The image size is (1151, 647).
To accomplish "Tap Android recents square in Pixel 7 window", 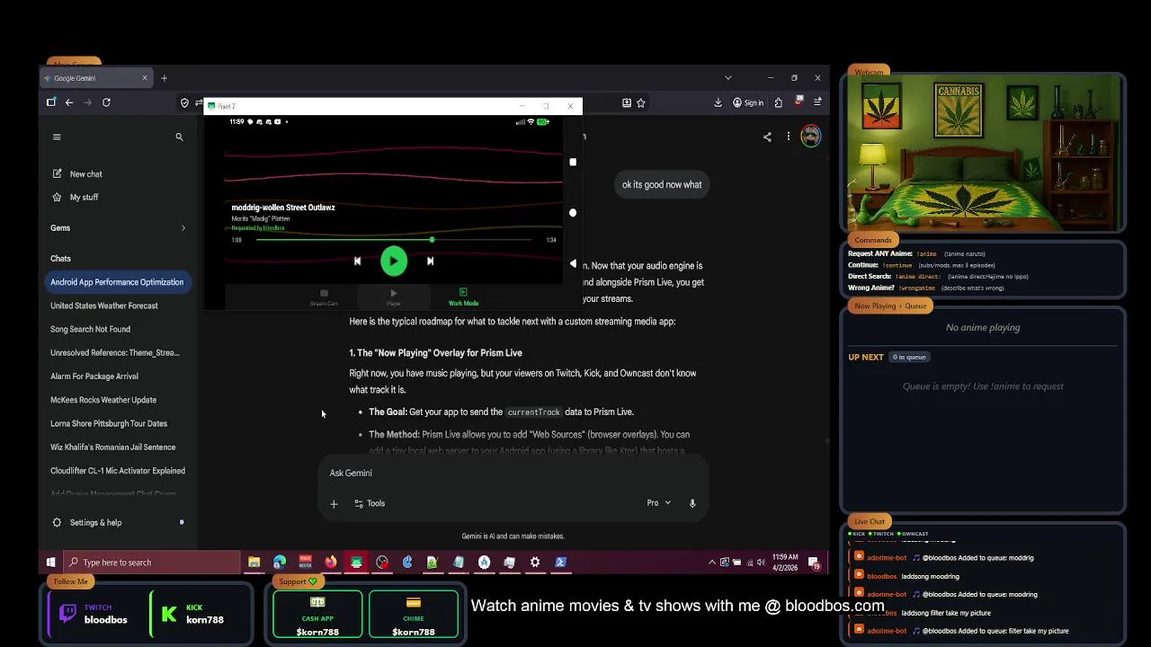I will coord(573,163).
